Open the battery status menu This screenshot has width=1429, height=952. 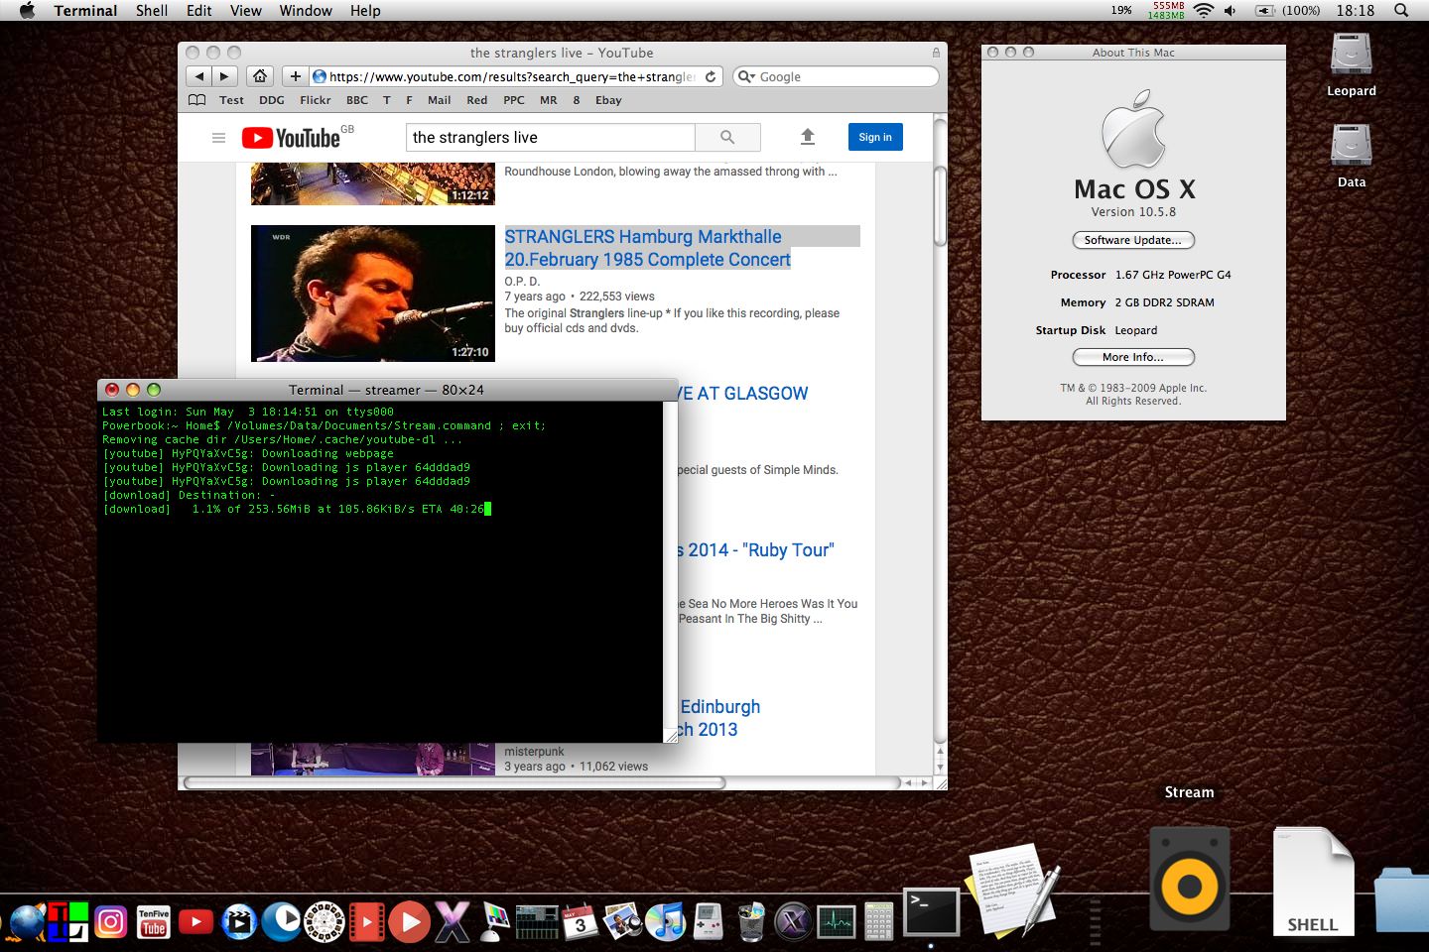point(1287,10)
